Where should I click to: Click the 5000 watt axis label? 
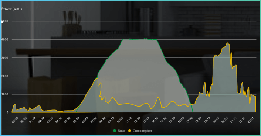click(x=5, y=21)
